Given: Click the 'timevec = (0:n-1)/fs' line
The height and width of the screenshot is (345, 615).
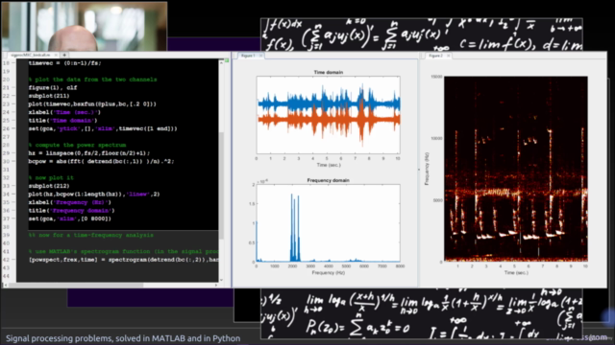Looking at the screenshot, I should tap(64, 63).
